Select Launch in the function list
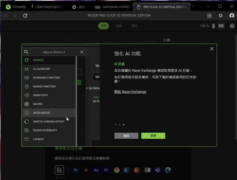This screenshot has height=180, width=237. [38, 139]
